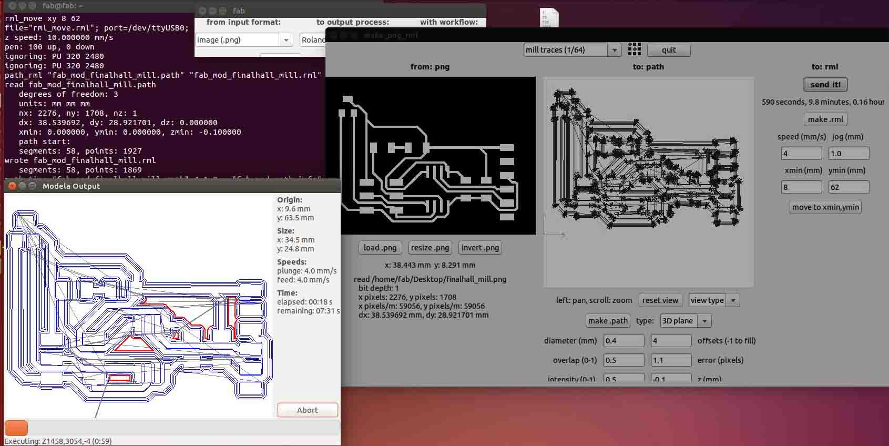The image size is (889, 446).
Task: Click the Modela Output progress bar
Action: pos(172,428)
